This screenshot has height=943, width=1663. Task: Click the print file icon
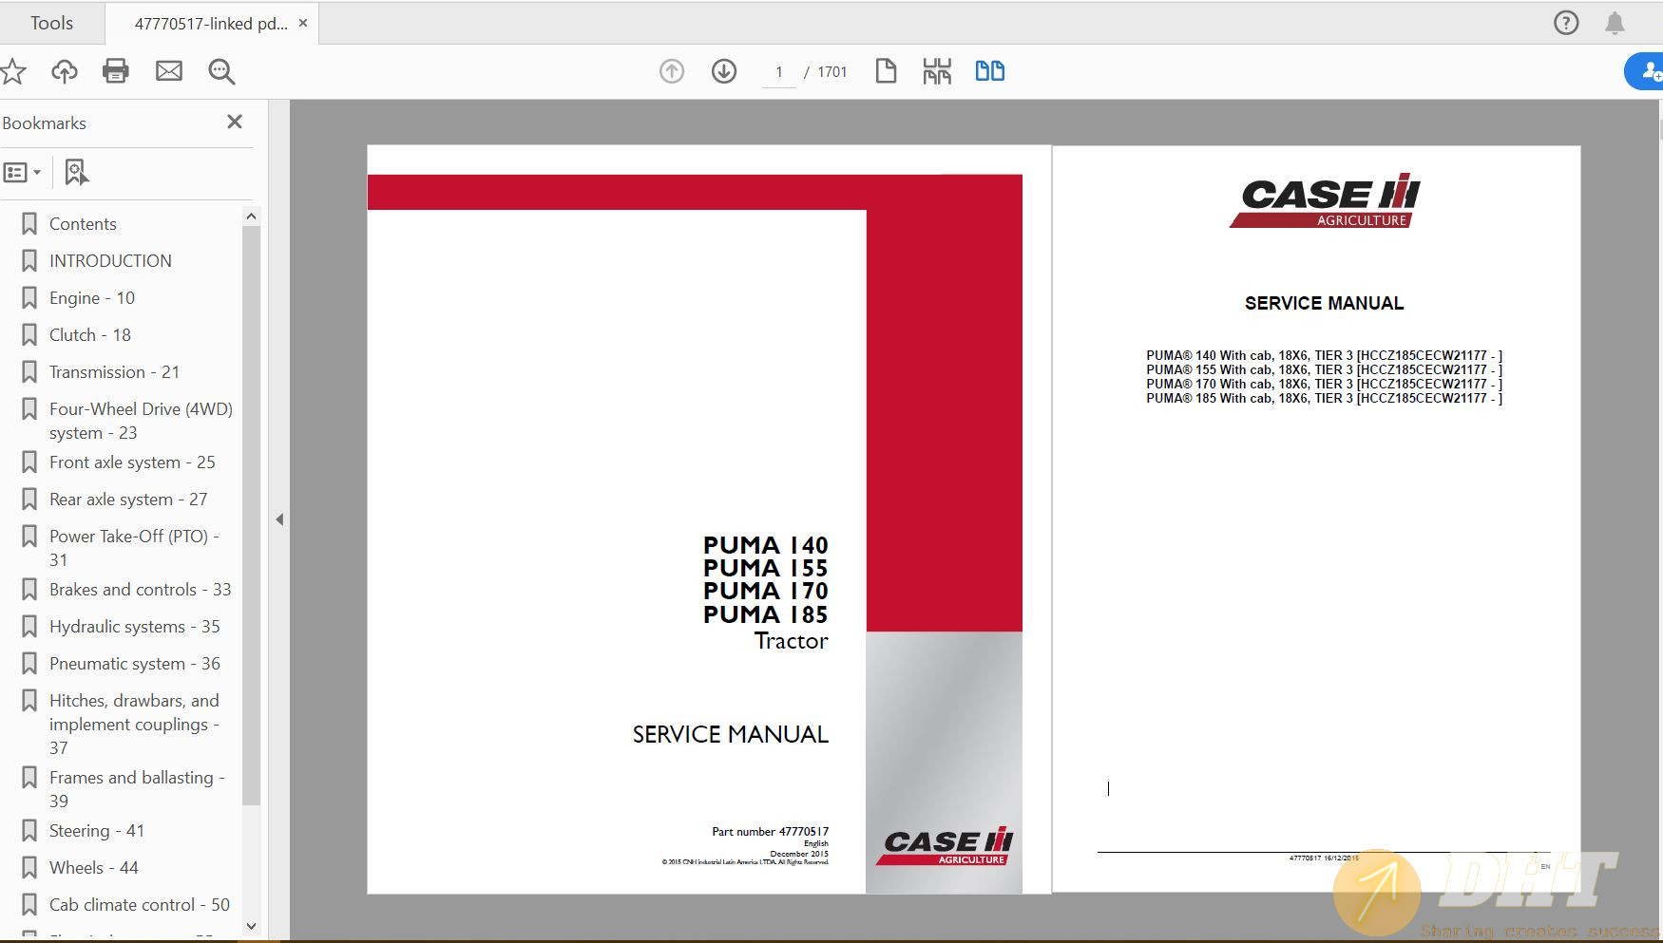116,71
